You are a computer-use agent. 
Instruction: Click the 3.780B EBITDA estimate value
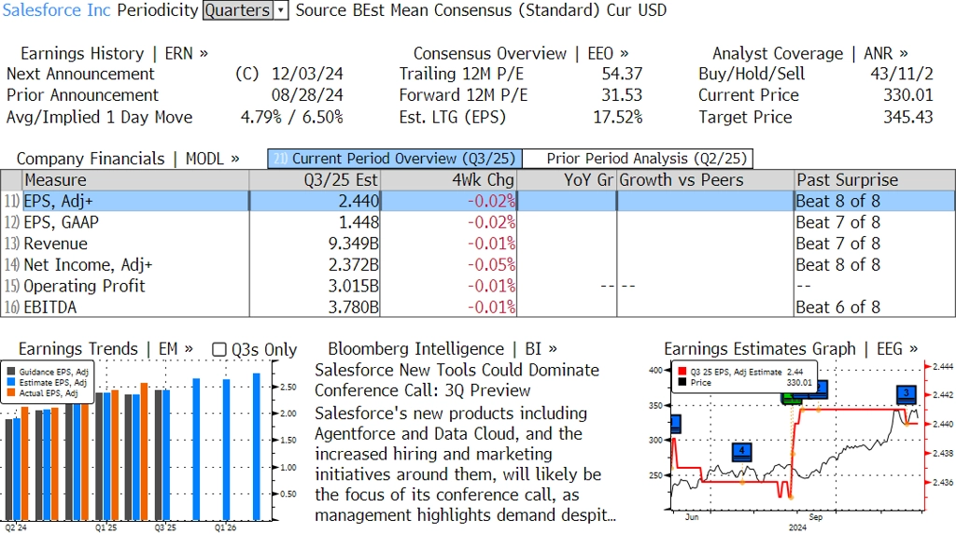(354, 307)
